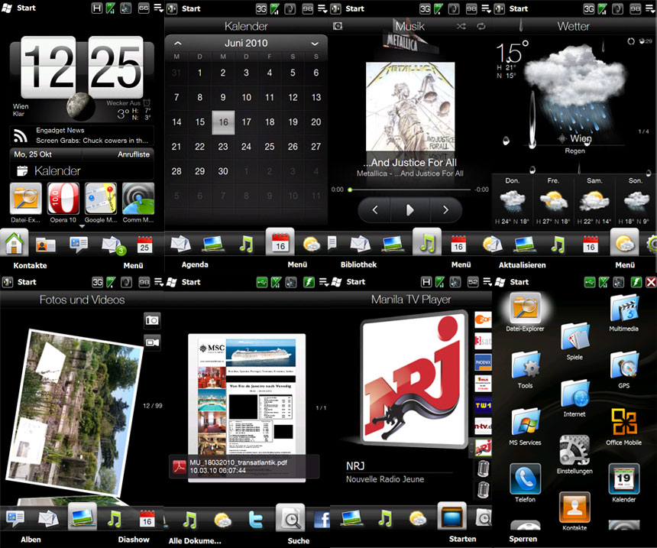657x548 pixels.
Task: Open Einstellungen settings
Action: coord(574,456)
